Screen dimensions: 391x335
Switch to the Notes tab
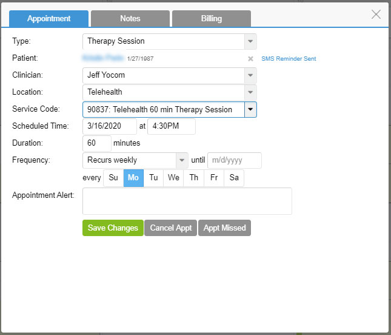(x=130, y=18)
